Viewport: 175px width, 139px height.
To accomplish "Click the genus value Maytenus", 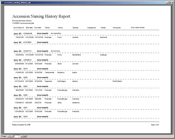I will (61, 72).
